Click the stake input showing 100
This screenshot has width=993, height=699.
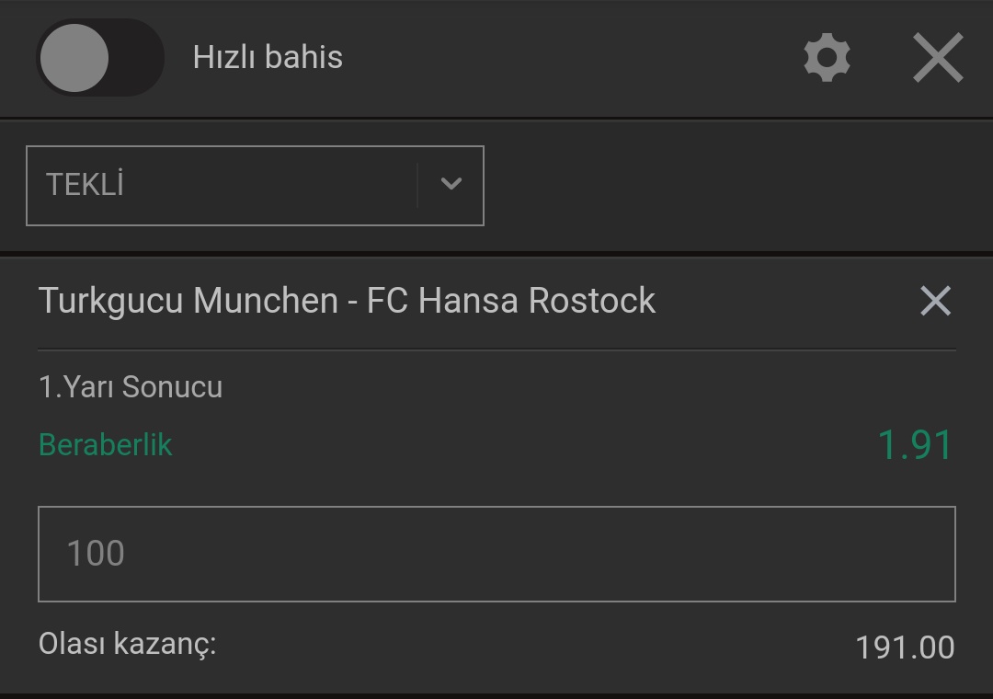pyautogui.click(x=496, y=554)
